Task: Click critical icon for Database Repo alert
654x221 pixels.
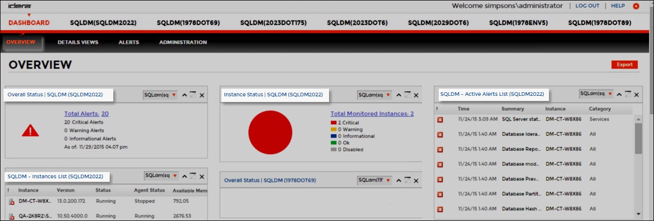Action: pos(440,149)
